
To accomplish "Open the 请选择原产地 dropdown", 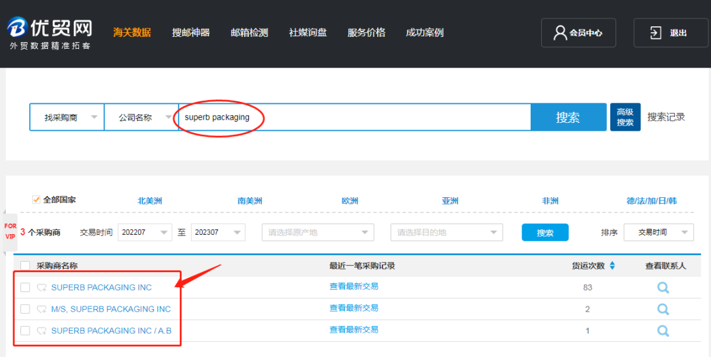I will 318,233.
